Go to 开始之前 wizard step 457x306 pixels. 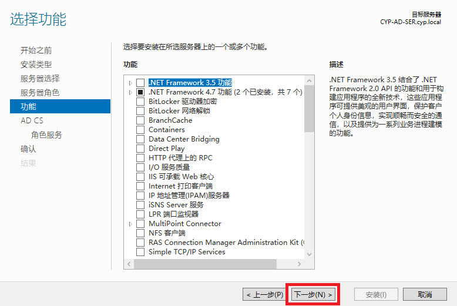[x=36, y=51]
